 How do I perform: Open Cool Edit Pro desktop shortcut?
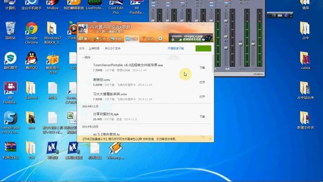click(x=116, y=7)
